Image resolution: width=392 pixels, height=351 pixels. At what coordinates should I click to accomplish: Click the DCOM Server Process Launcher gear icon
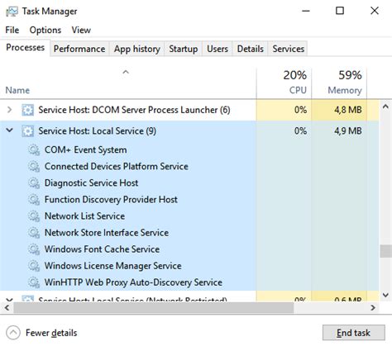point(27,110)
